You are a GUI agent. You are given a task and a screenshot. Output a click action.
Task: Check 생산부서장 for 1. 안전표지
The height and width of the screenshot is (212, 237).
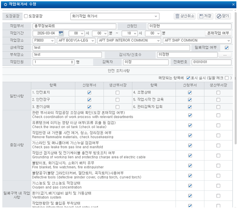[118, 92]
